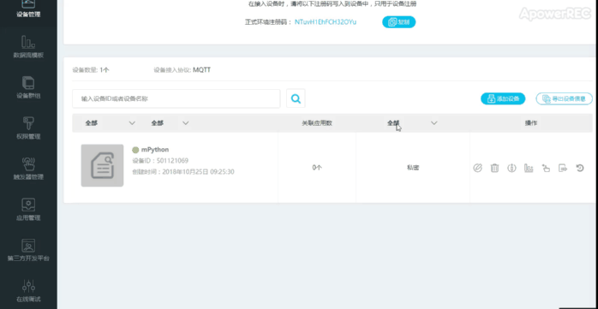Focus the device ID or name search field
Screen dimensions: 598x309
coord(176,98)
